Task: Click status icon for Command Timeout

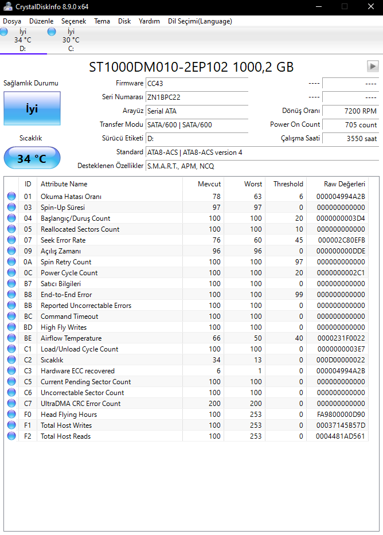Action: point(11,317)
